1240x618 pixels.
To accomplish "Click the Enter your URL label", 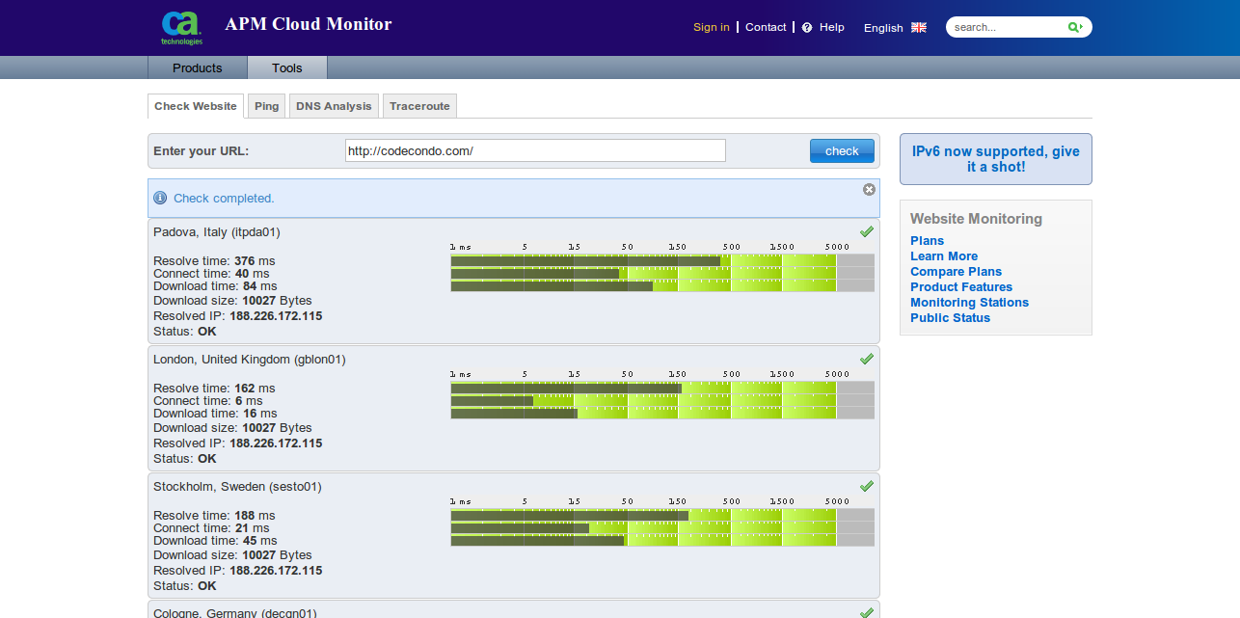I will (201, 151).
